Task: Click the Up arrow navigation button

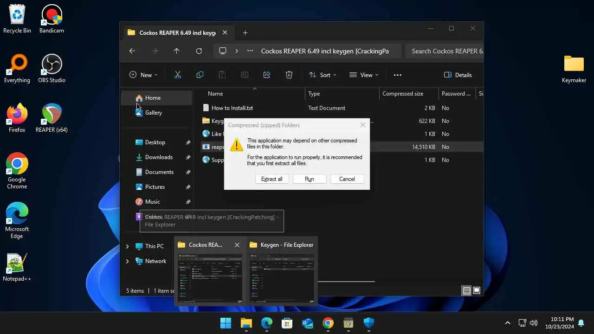Action: click(x=177, y=51)
